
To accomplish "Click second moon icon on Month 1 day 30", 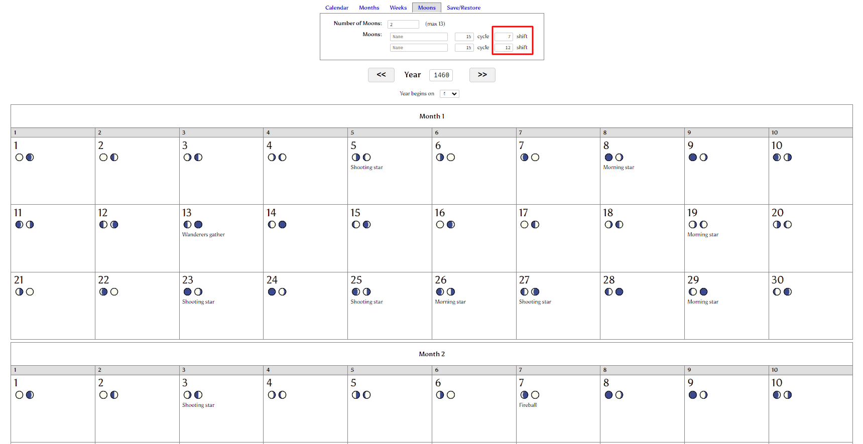I will tap(788, 292).
